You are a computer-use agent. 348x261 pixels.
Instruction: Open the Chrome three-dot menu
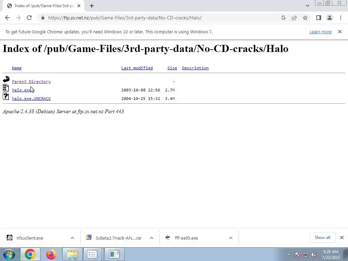coord(341,18)
